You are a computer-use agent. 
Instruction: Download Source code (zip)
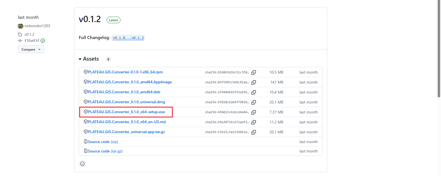tap(103, 142)
